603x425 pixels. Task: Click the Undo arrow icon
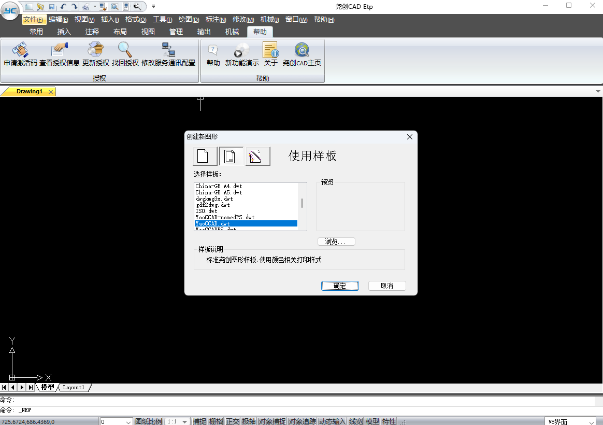(x=63, y=7)
